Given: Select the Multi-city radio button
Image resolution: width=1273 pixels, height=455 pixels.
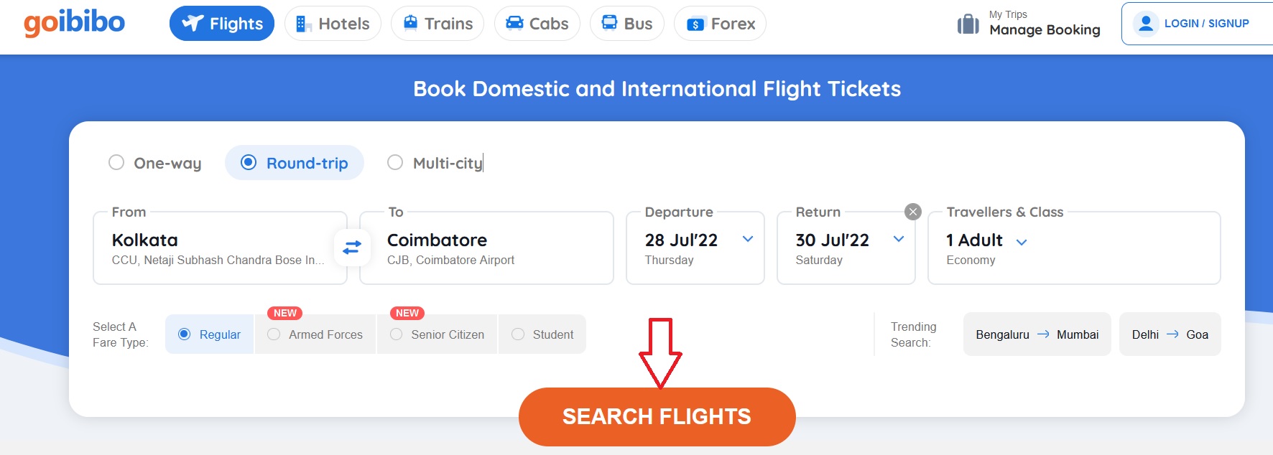Looking at the screenshot, I should tap(395, 163).
